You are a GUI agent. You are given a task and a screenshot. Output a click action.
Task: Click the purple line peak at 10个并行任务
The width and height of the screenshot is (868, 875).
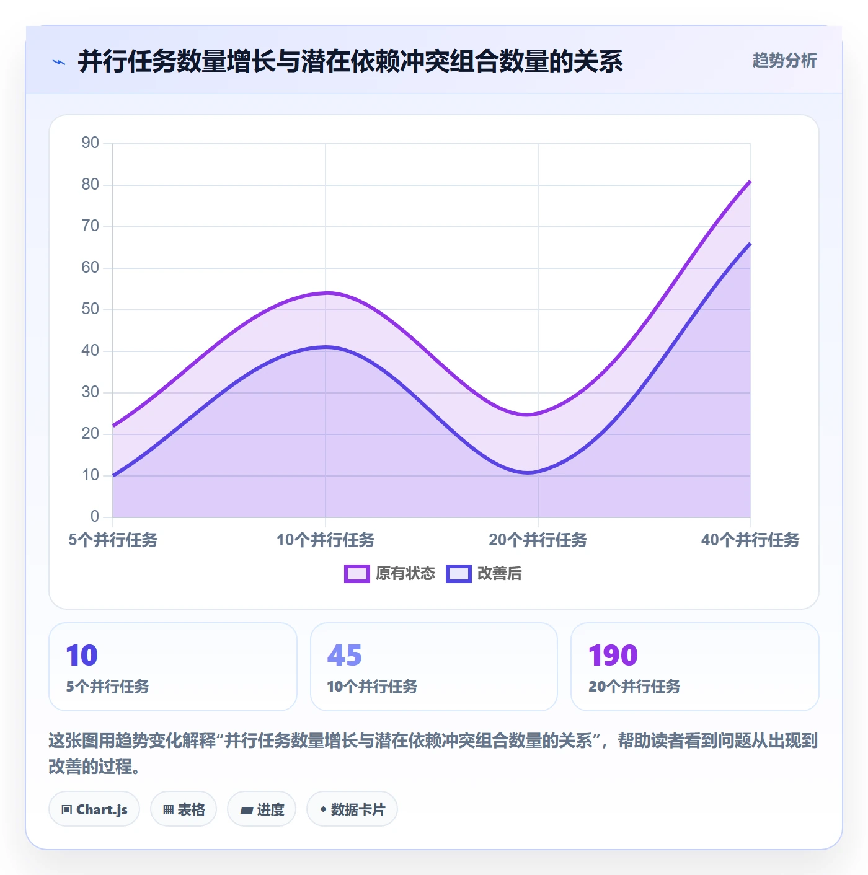(x=326, y=293)
